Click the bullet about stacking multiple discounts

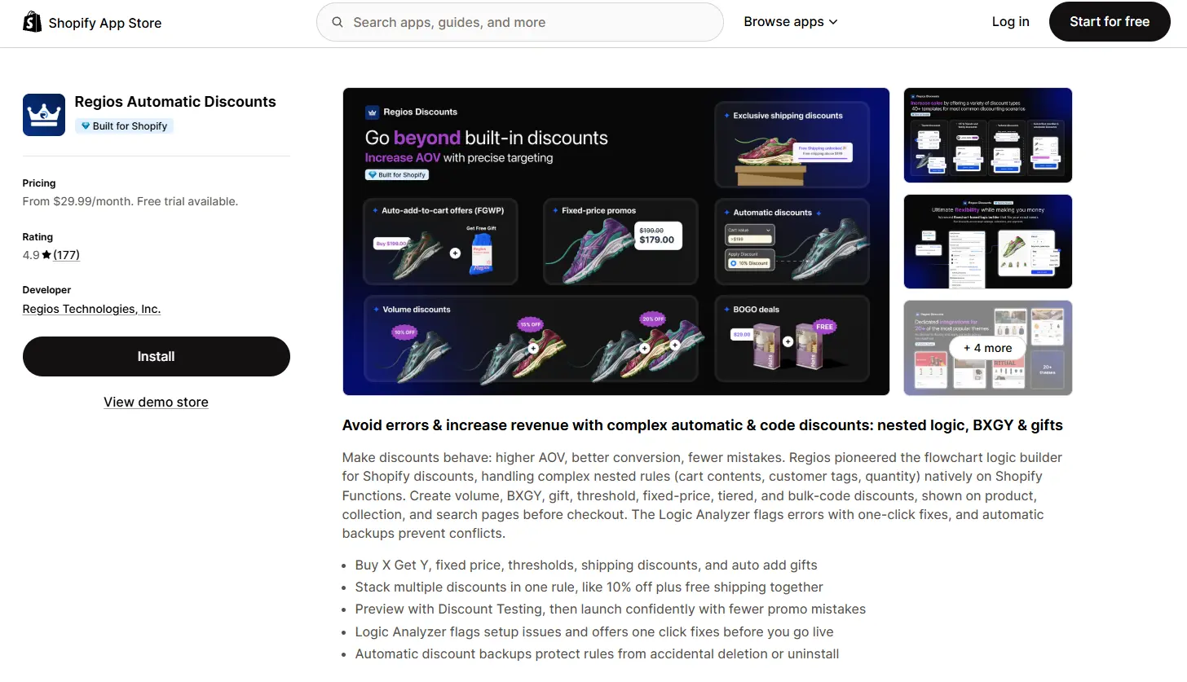tap(589, 587)
